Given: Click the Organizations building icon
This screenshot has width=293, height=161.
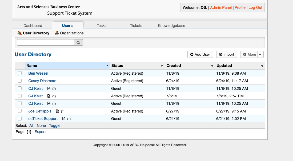Looking at the screenshot, I should 57,33.
